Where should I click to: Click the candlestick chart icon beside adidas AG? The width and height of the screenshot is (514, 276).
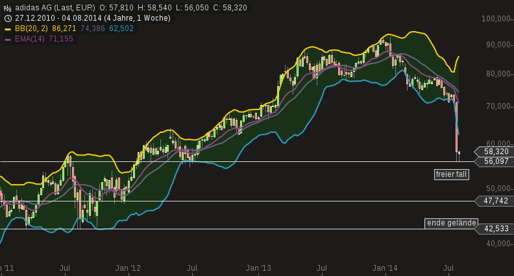[8, 8]
